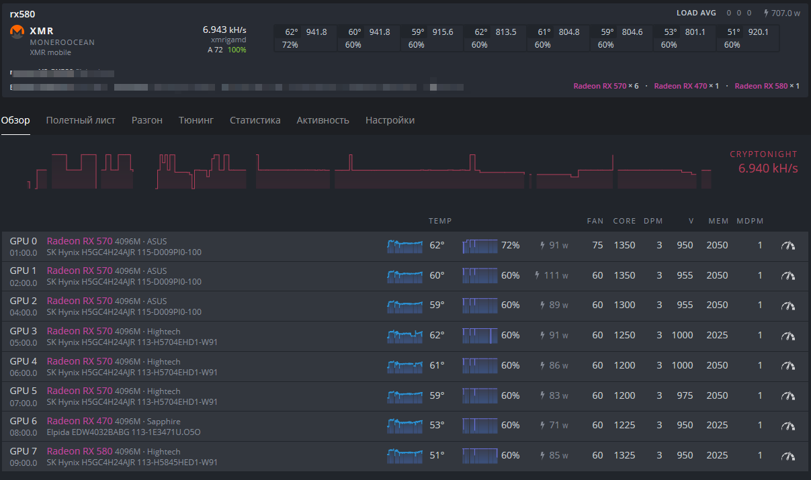811x480 pixels.
Task: Open overclock gauge icon for GPU 4
Action: click(x=787, y=366)
